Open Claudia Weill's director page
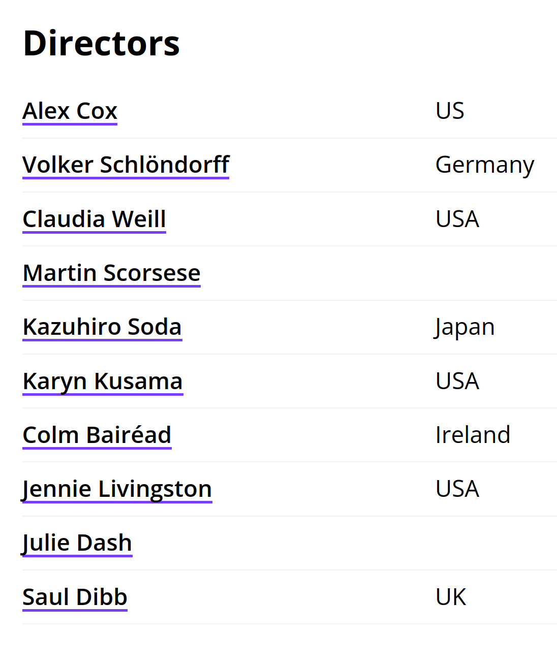557x666 pixels. tap(95, 219)
